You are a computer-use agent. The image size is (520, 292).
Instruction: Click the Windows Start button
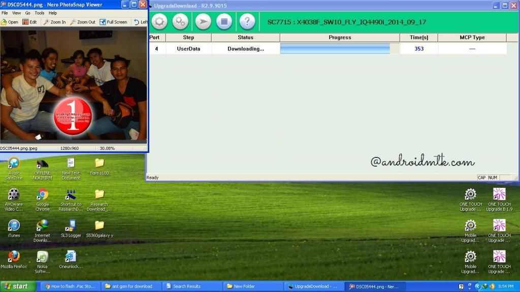pos(18,286)
